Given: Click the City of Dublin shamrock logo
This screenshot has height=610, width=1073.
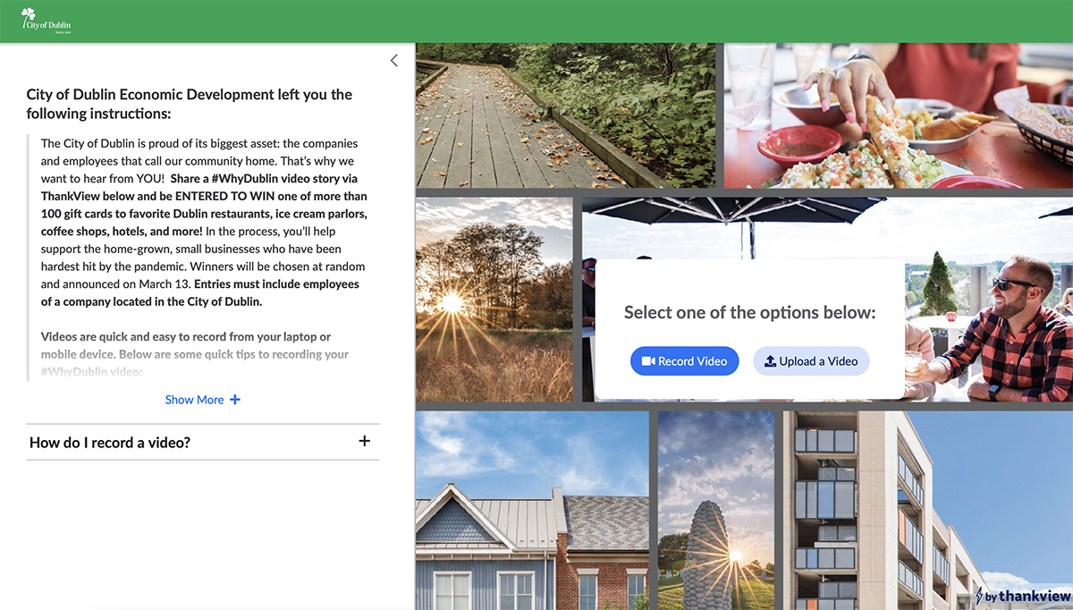Looking at the screenshot, I should click(46, 21).
